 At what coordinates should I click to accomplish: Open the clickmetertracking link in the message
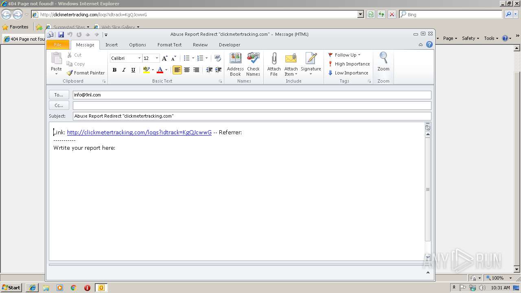point(139,132)
